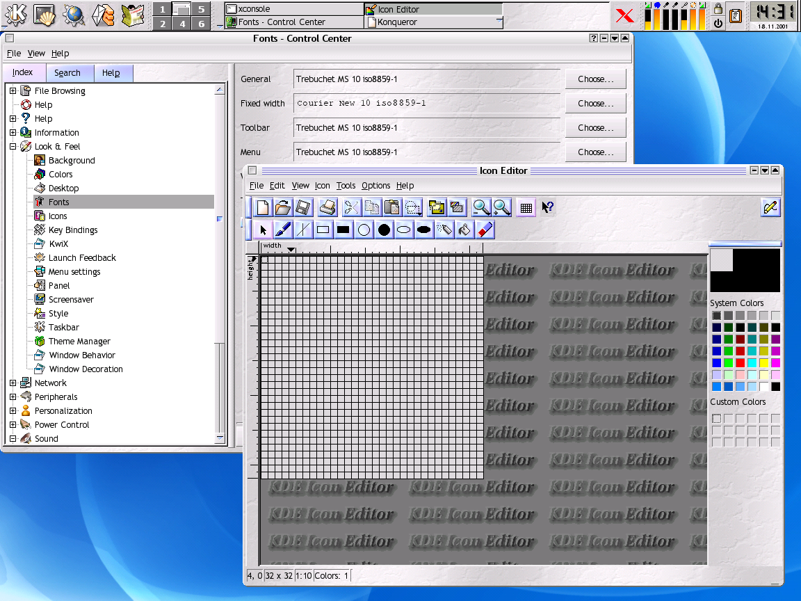Viewport: 801px width, 601px height.
Task: Expand the Personalization tree node
Action: [13, 410]
